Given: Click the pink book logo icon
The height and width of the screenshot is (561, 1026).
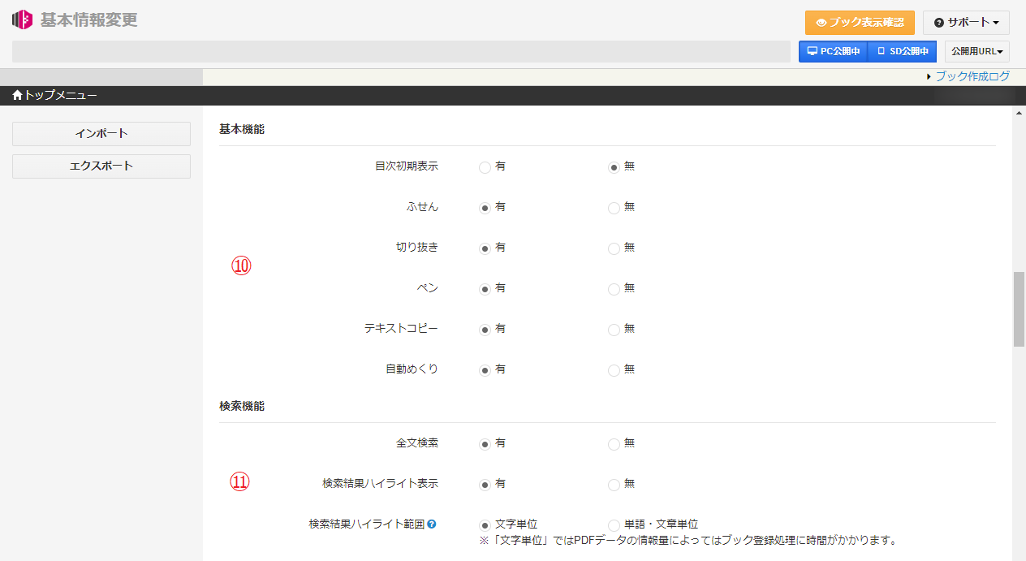Looking at the screenshot, I should [x=21, y=19].
